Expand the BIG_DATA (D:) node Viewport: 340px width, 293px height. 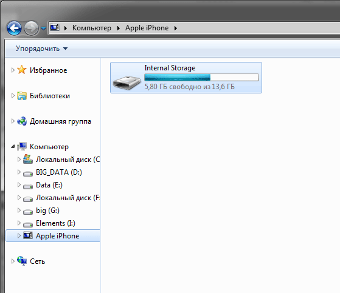click(19, 172)
